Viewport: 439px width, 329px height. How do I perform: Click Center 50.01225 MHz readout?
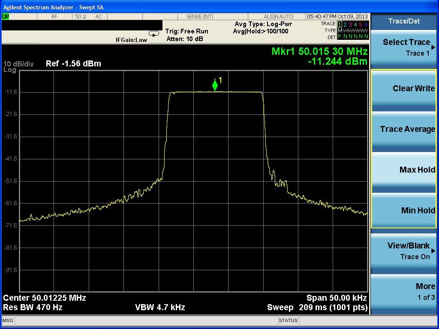tap(45, 298)
